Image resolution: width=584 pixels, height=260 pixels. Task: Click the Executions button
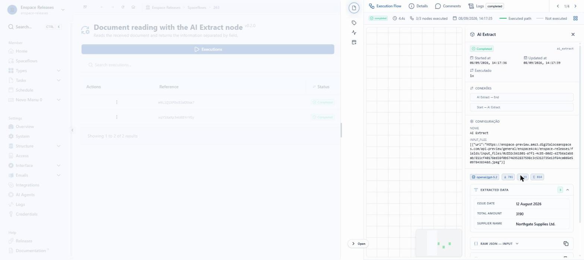click(208, 49)
